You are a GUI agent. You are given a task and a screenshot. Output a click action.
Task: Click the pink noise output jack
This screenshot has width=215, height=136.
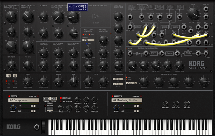click(x=174, y=42)
